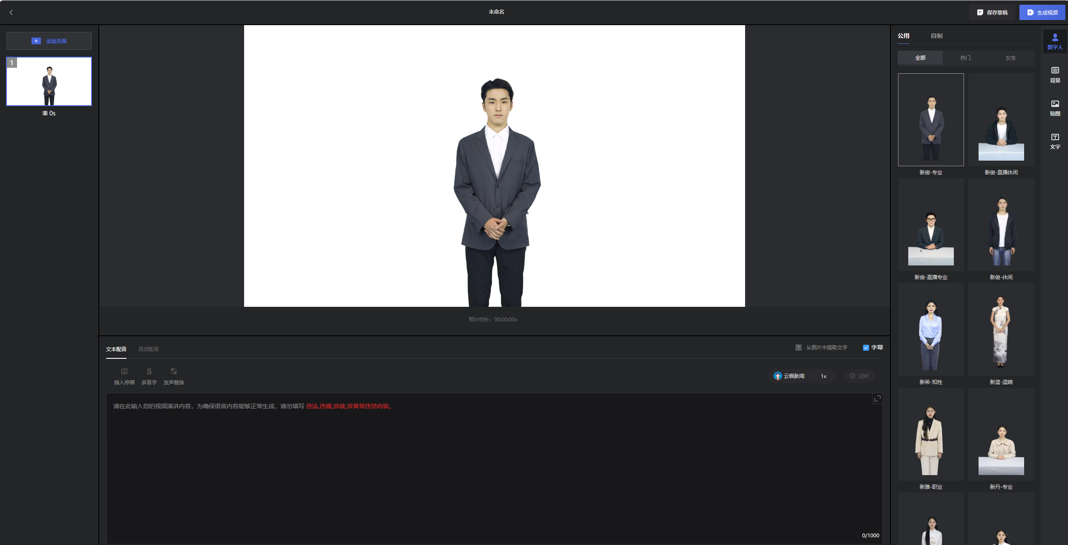Image resolution: width=1068 pixels, height=545 pixels.
Task: Select the 新俊-休闲 avatar
Action: point(1001,225)
